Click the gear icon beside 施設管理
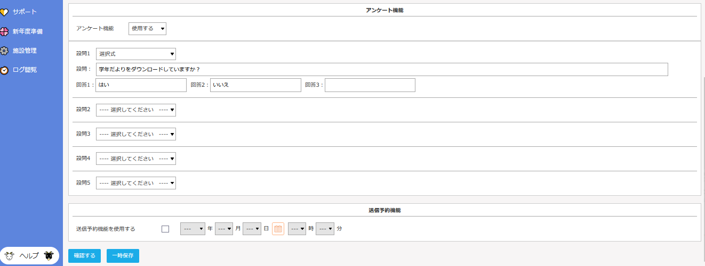This screenshot has height=266, width=705. pyautogui.click(x=4, y=51)
